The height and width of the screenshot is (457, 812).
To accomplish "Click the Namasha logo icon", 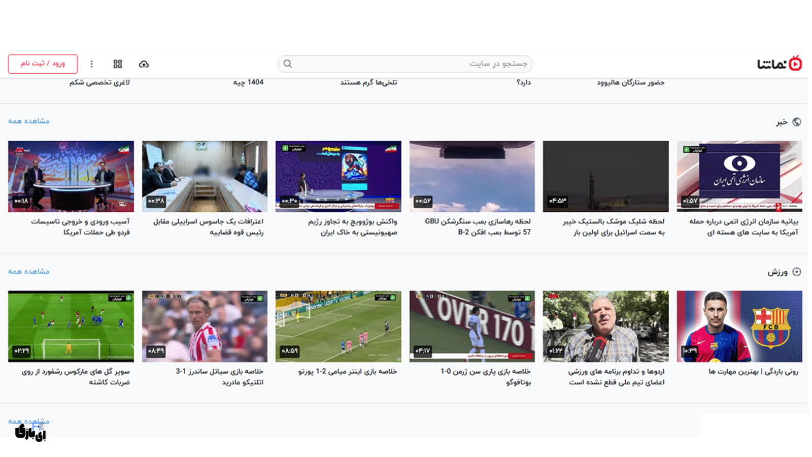I will 795,63.
